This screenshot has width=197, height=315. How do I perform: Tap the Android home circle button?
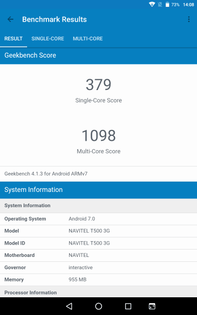[98, 306]
